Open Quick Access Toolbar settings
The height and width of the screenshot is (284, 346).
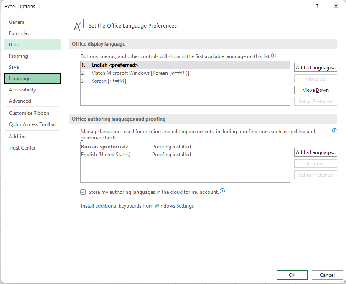point(32,124)
